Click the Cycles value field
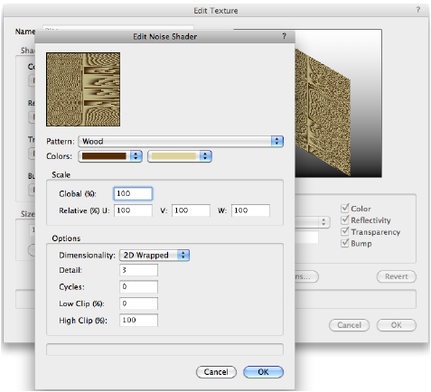Image resolution: width=431 pixels, height=392 pixels. [138, 287]
